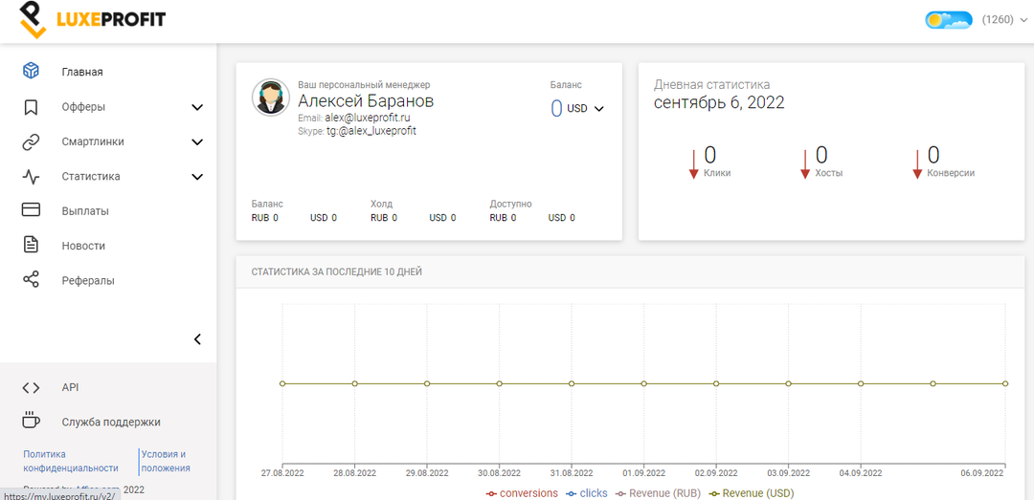
Task: Toggle clicks series in chart legend
Action: click(x=586, y=493)
